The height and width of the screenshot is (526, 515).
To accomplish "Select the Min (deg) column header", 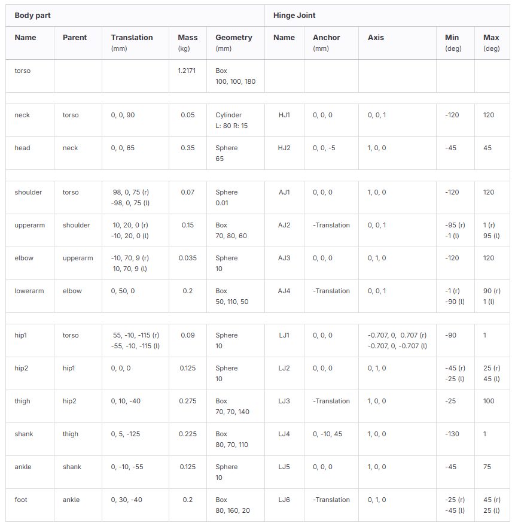I will pos(452,42).
